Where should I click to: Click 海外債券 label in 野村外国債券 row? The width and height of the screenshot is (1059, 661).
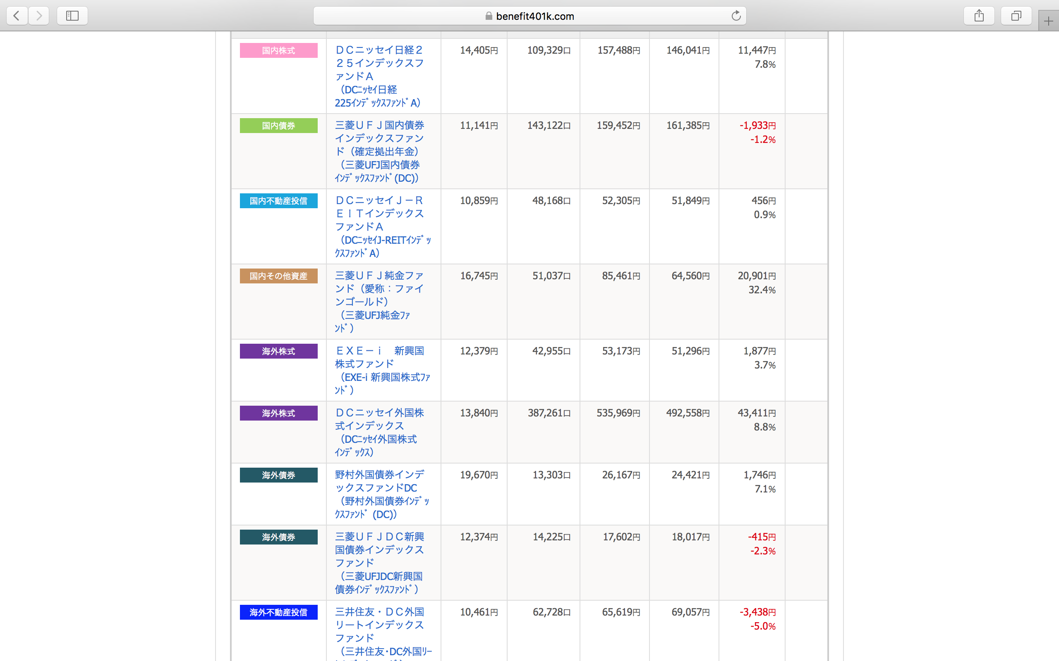point(278,475)
